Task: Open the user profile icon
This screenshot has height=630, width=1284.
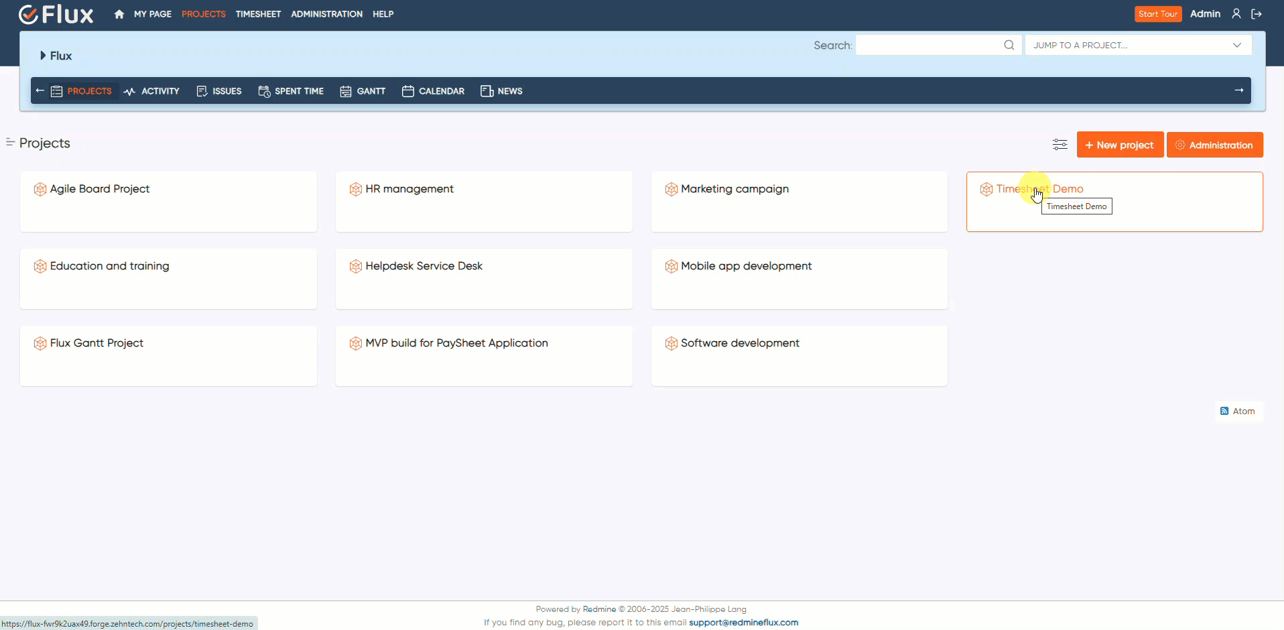Action: (x=1236, y=13)
